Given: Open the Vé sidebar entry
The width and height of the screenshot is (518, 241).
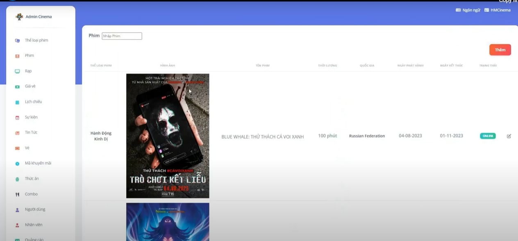Looking at the screenshot, I should pos(27,148).
